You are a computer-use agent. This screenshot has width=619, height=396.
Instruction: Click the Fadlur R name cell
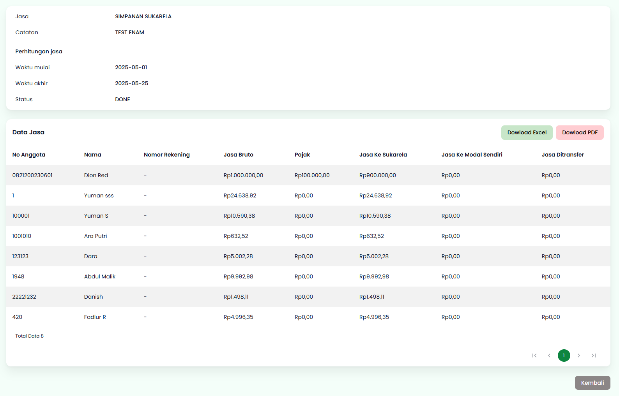point(95,317)
